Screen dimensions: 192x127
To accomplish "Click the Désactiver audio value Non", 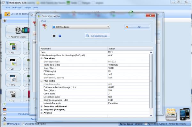I will (x=110, y=97).
